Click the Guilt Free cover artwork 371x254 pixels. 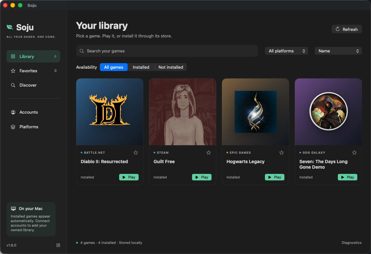tap(183, 112)
